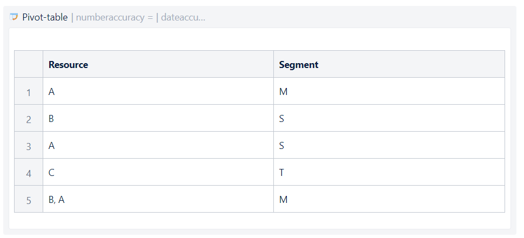Select the Pivot-table macro title
524x238 pixels.
[45, 17]
